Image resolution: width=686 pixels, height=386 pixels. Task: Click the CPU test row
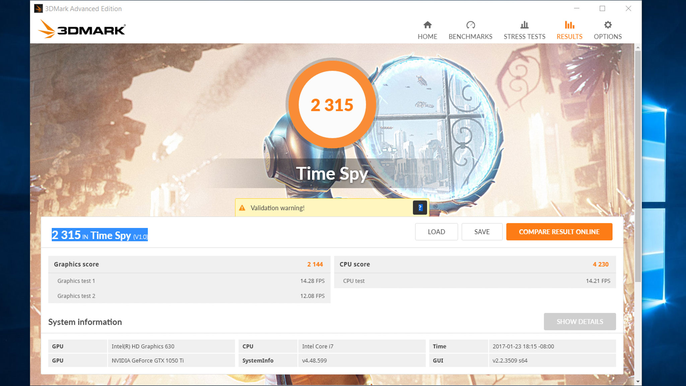(475, 281)
